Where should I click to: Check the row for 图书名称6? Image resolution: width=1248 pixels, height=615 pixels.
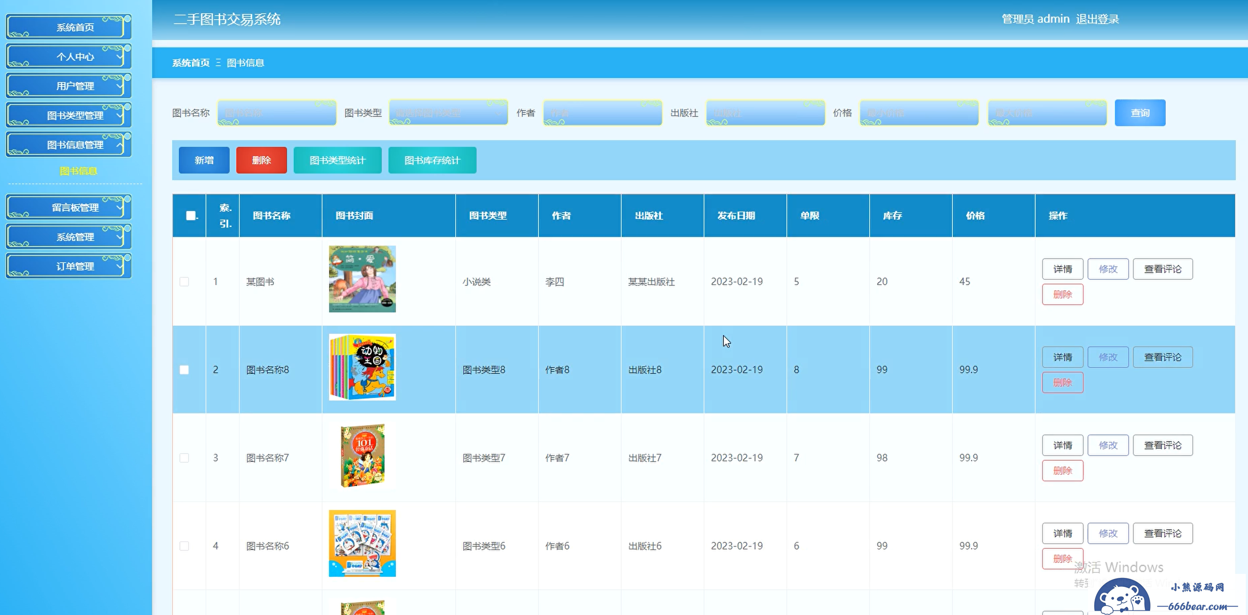(184, 546)
